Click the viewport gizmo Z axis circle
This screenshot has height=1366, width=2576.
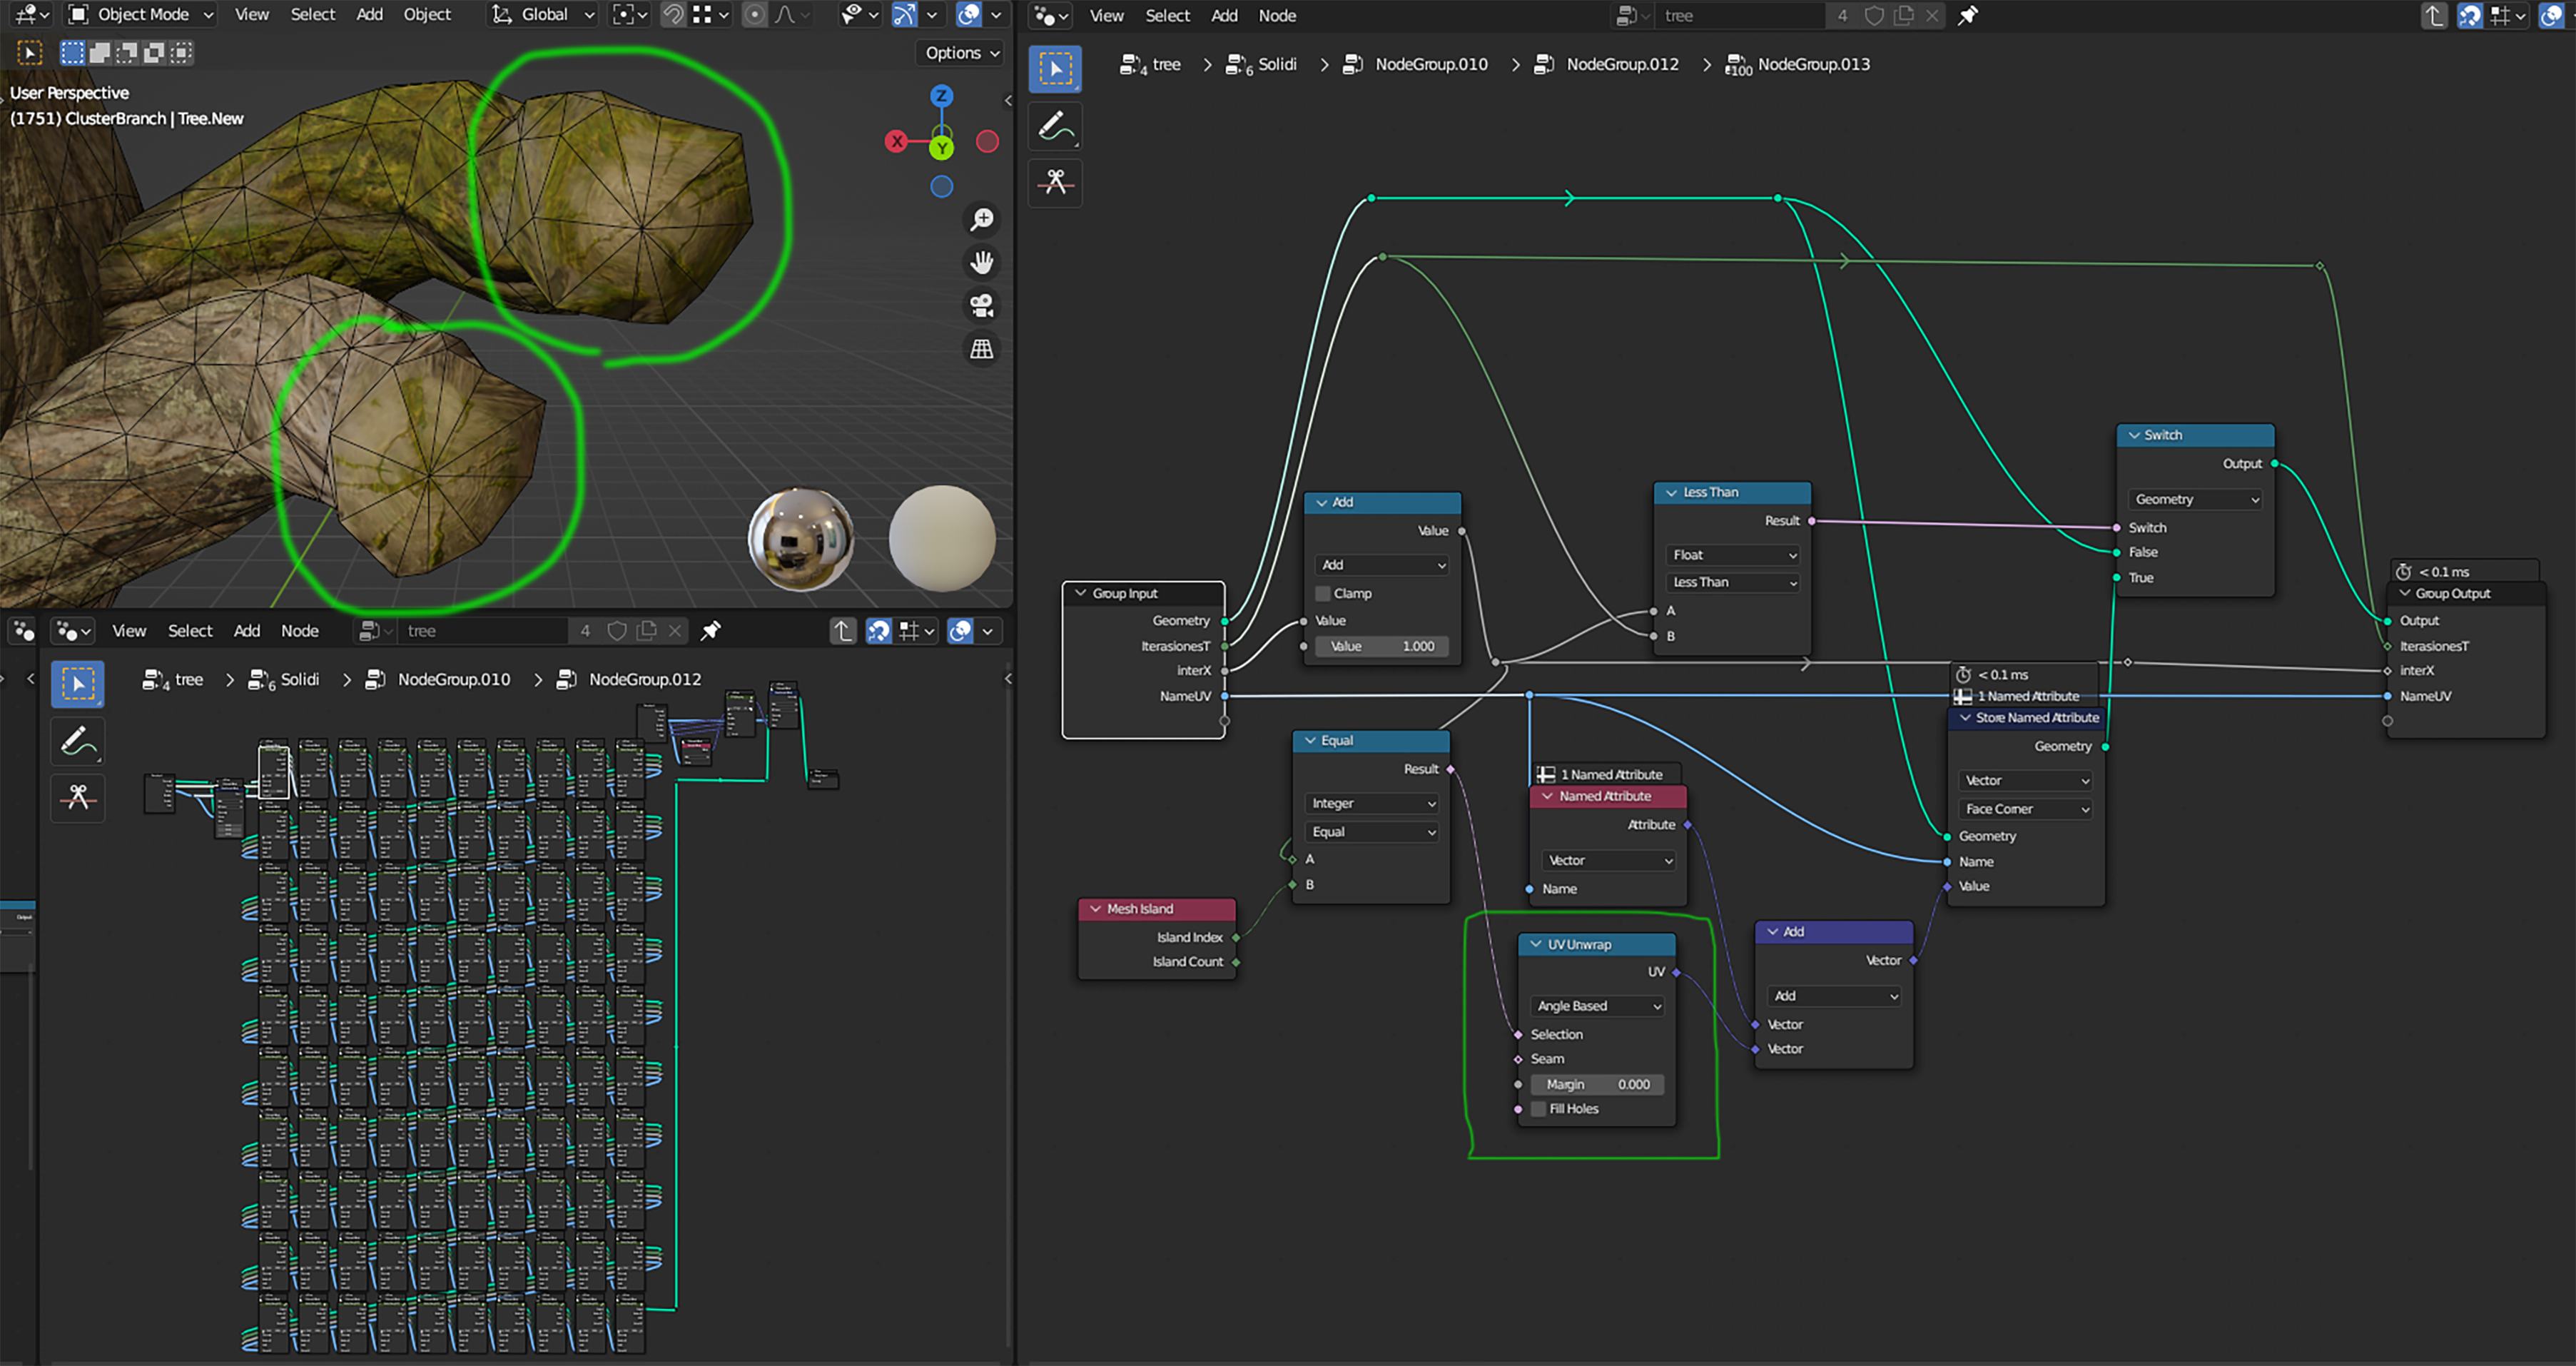pos(941,96)
